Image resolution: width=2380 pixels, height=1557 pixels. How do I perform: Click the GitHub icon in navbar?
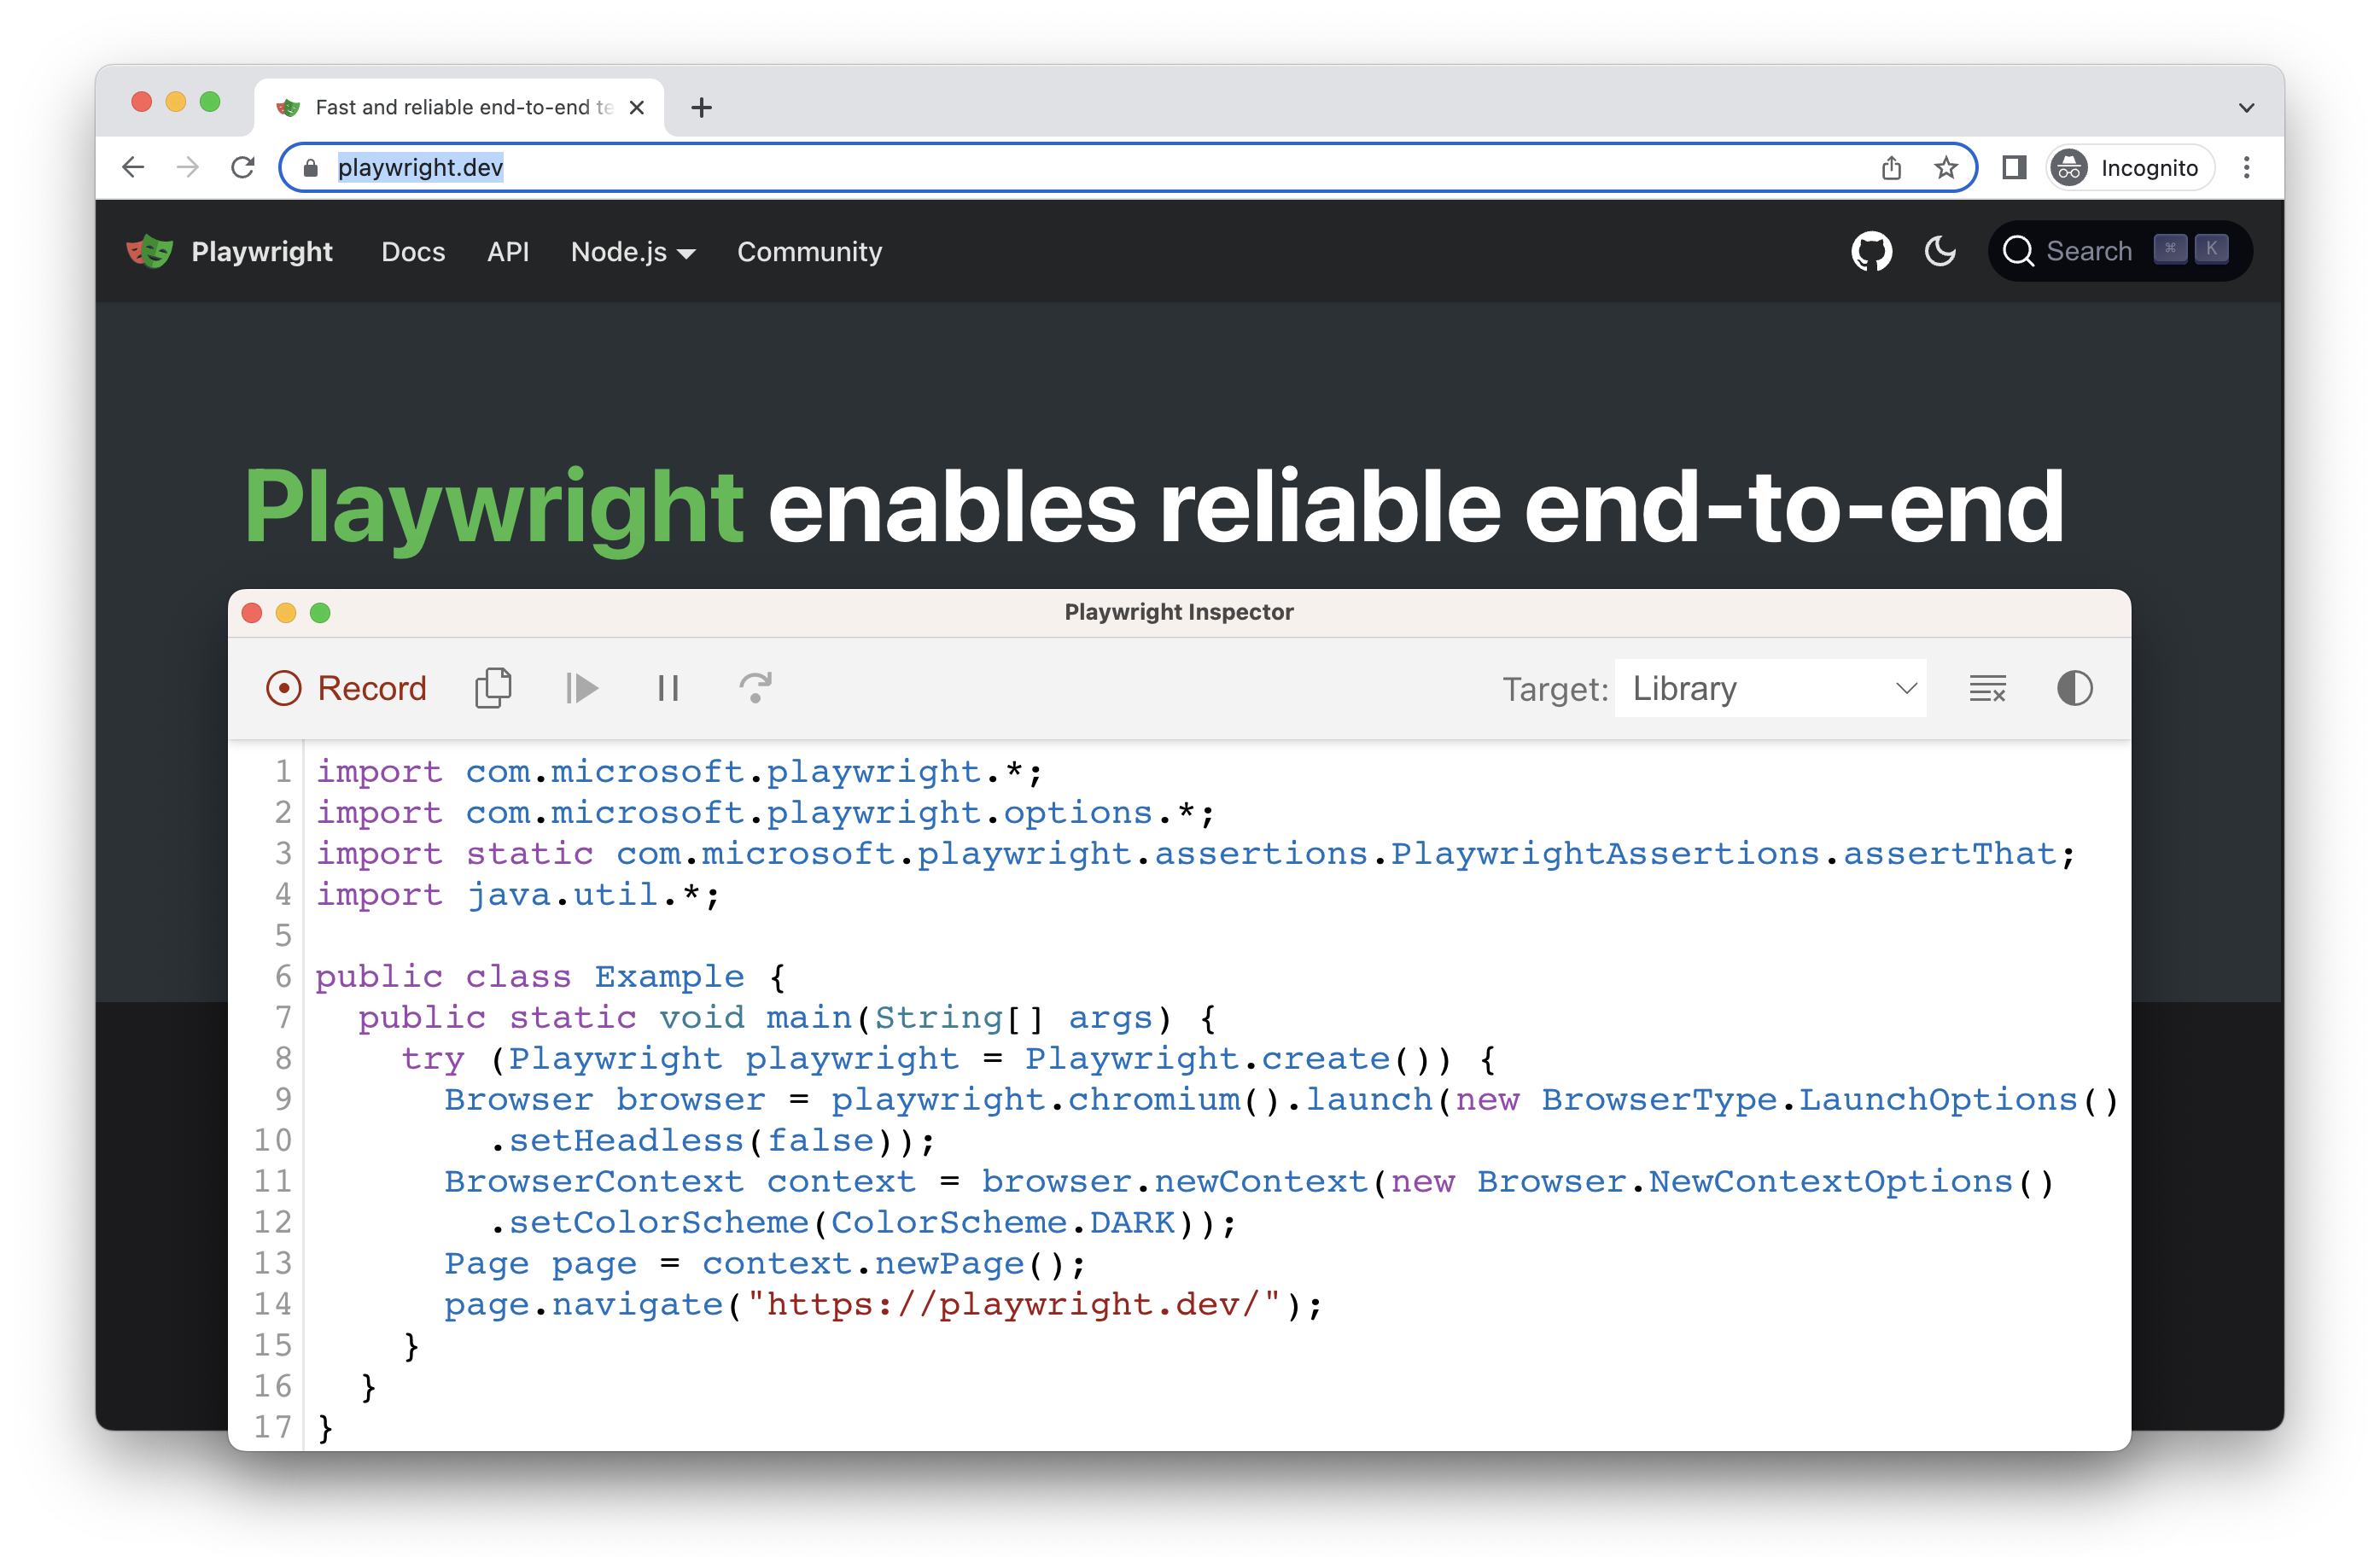click(1873, 252)
